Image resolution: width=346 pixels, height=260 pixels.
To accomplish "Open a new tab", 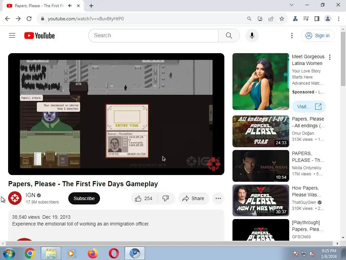I will coord(91,6).
